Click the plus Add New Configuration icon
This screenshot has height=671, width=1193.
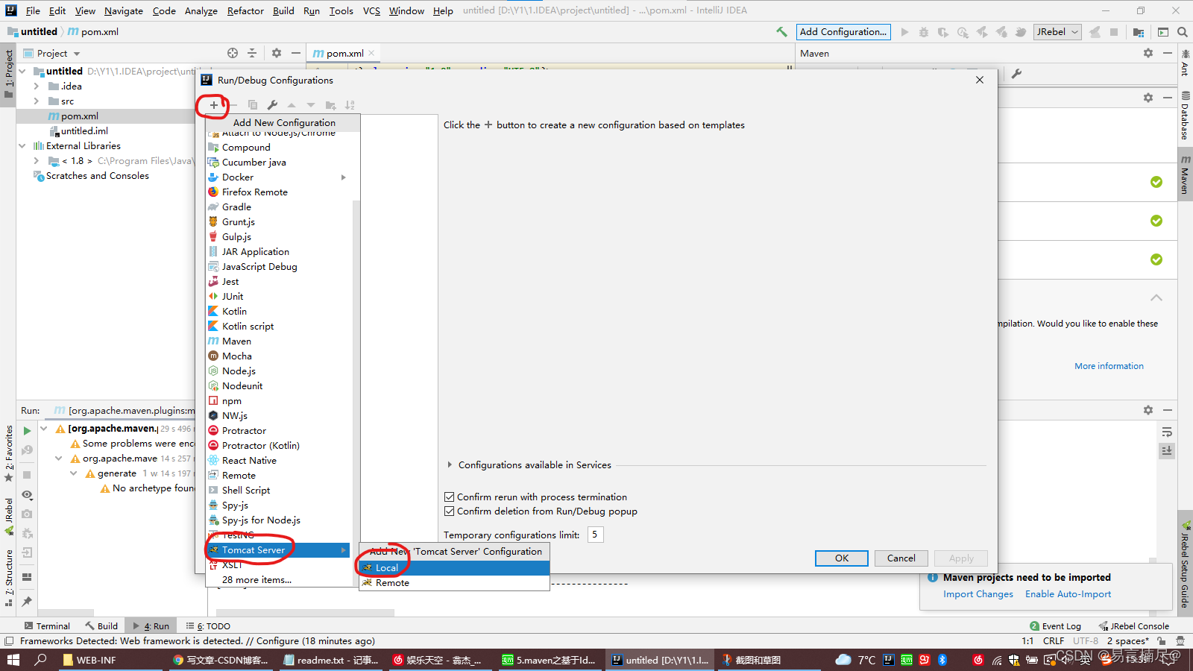coord(214,105)
